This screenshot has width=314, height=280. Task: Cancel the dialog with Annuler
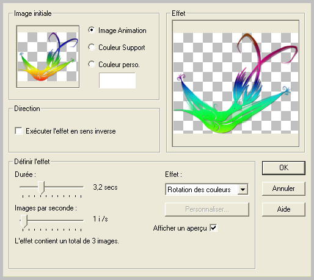[283, 188]
